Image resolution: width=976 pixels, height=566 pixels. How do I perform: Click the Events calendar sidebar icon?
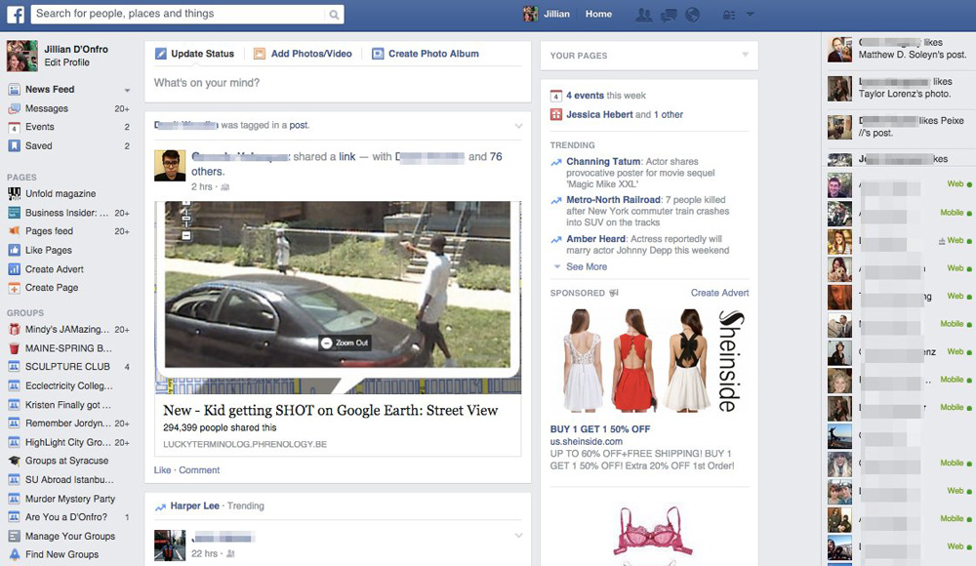tap(14, 128)
